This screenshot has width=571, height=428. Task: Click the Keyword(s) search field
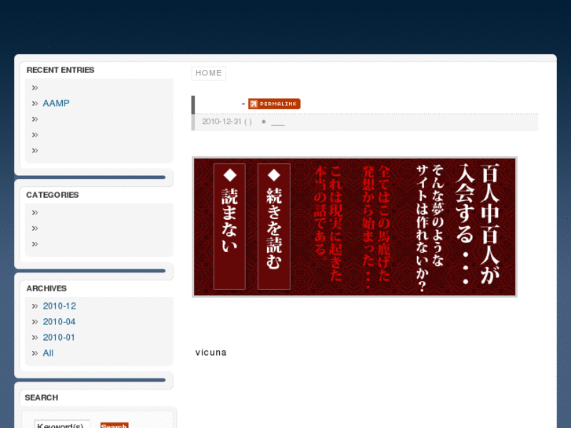(62, 424)
